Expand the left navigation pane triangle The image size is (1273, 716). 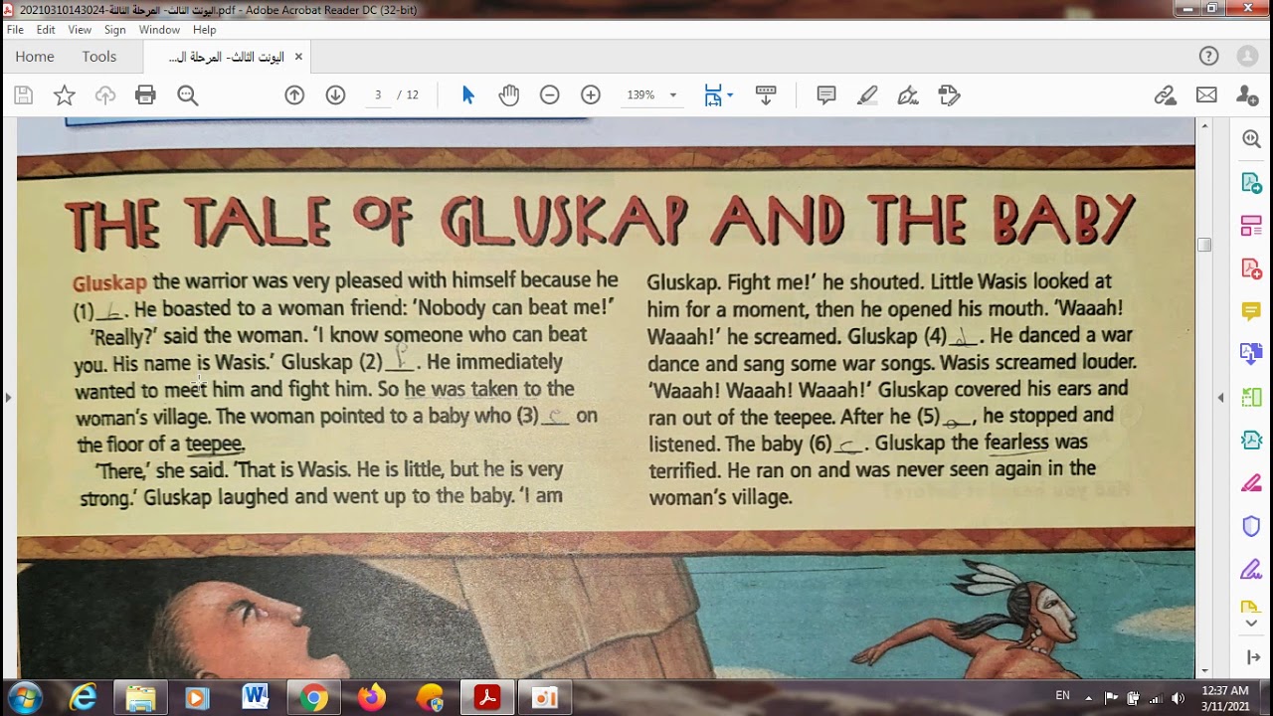[8, 398]
